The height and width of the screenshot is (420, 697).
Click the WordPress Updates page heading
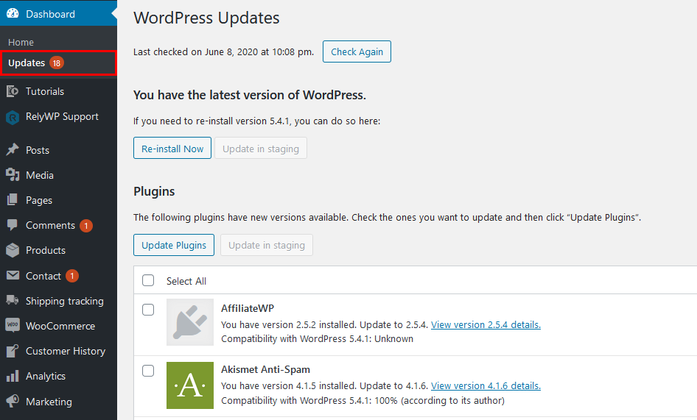pos(207,18)
